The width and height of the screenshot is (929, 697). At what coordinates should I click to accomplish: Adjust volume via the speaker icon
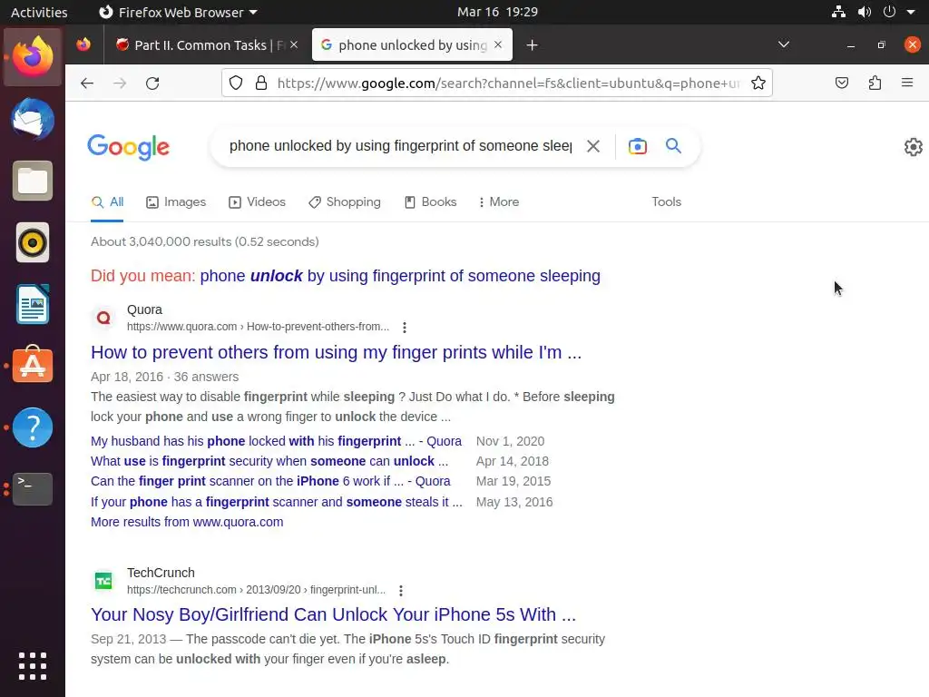(x=864, y=12)
